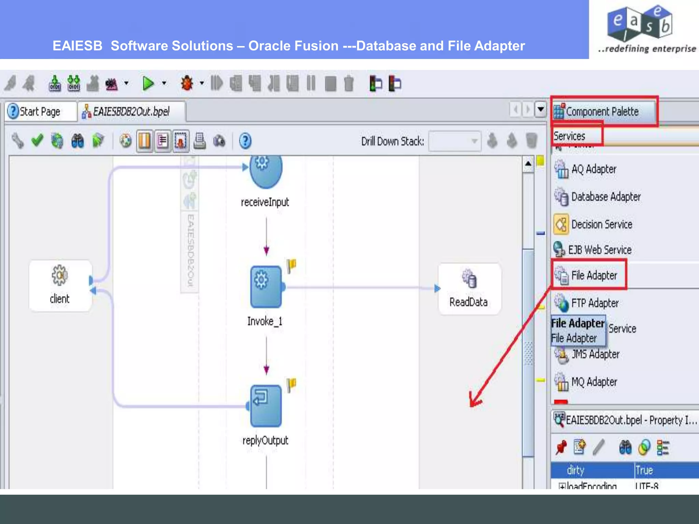This screenshot has height=524, width=699.
Task: Toggle the orange layout view button
Action: click(144, 141)
